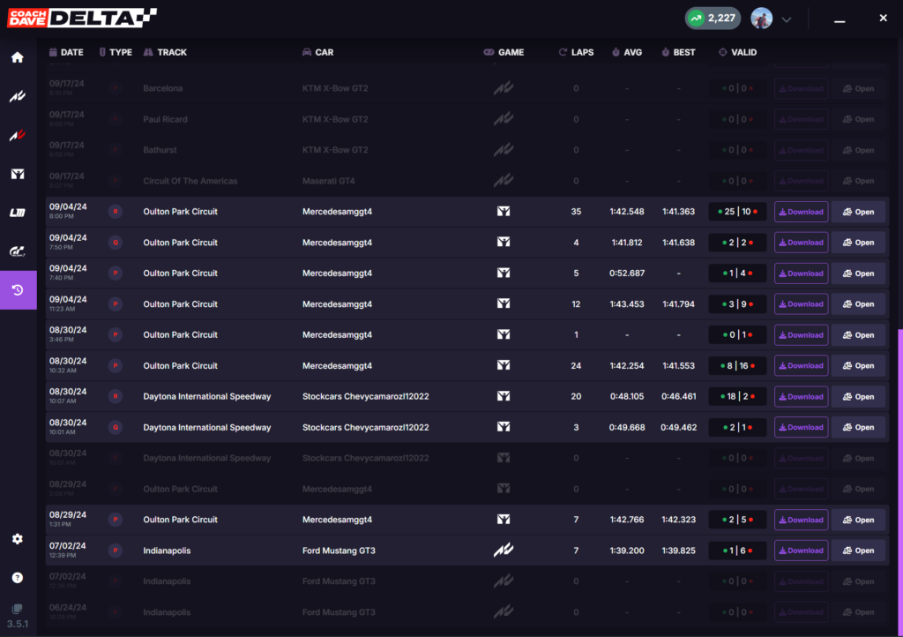This screenshot has width=903, height=637.
Task: Sort sessions by the DATE column header
Action: click(66, 52)
